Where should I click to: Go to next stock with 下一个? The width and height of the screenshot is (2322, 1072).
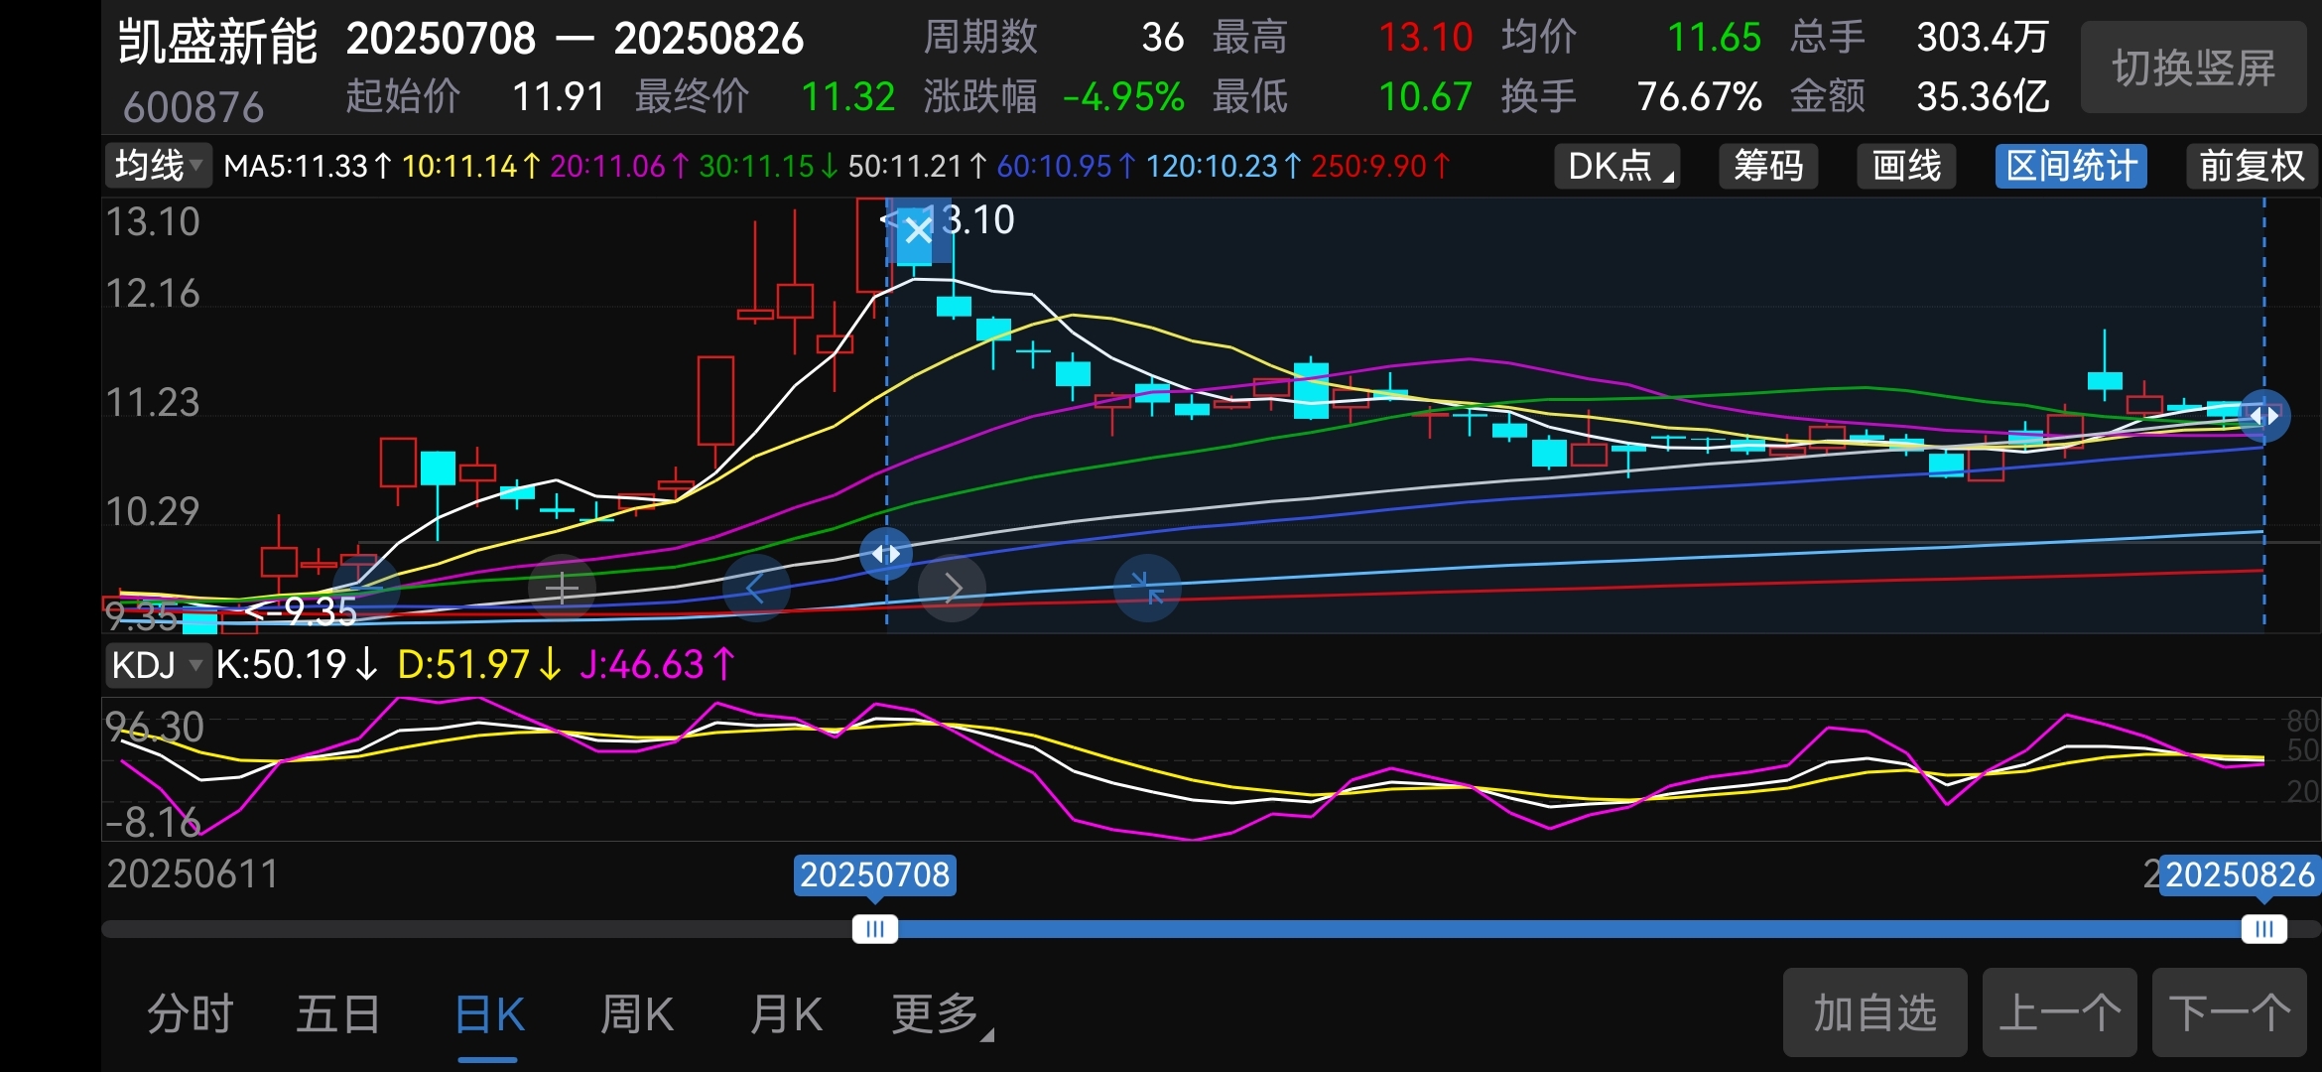click(x=2229, y=1012)
